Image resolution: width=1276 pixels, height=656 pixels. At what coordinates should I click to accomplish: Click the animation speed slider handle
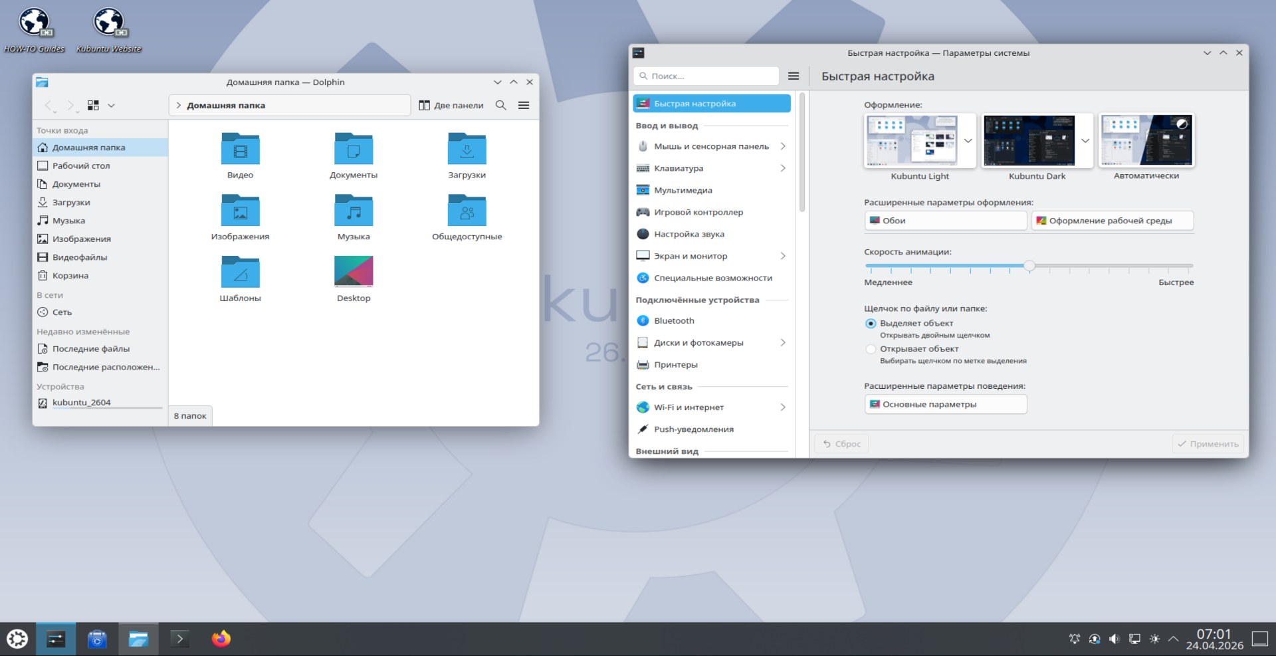(x=1029, y=266)
